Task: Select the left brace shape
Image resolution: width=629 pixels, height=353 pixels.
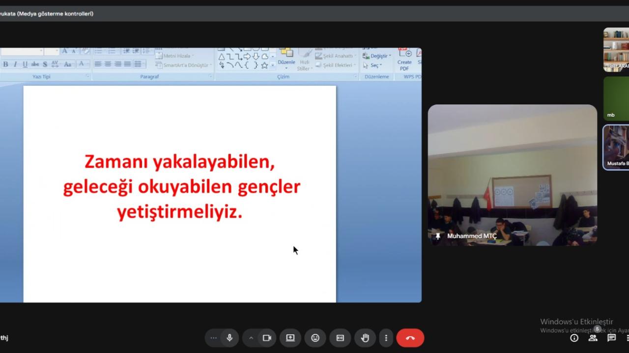Action: 247,65
